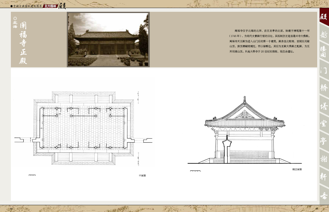This screenshot has width=329, height=212.
Task: Select the 桥 section tab
Action: click(324, 88)
